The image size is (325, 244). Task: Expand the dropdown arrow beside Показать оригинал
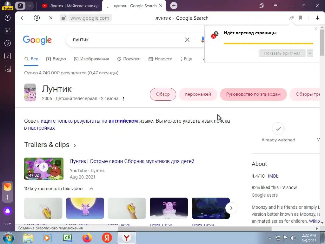point(310,53)
